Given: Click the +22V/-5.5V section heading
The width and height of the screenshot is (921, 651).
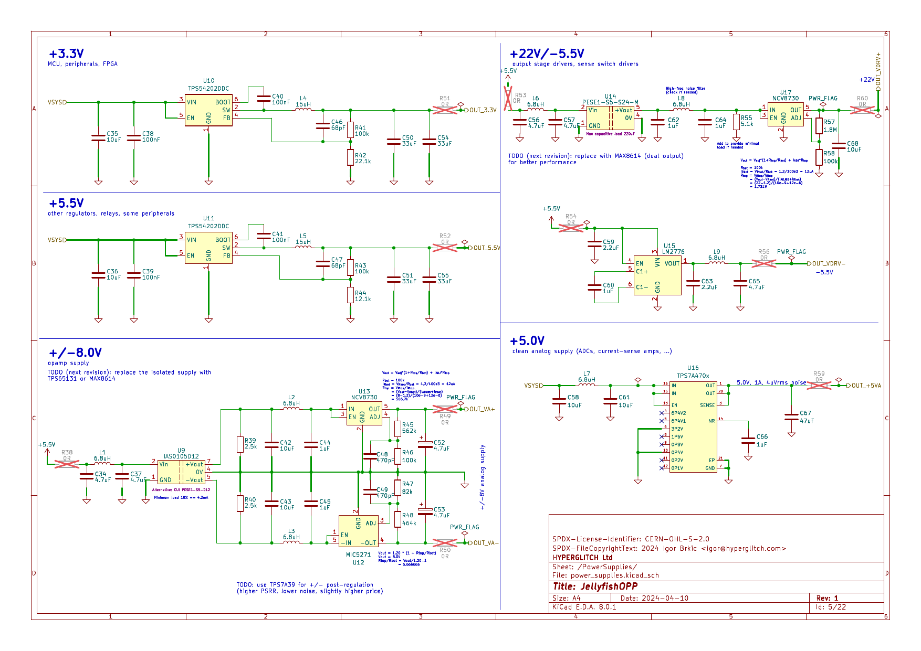Looking at the screenshot, I should coord(547,54).
